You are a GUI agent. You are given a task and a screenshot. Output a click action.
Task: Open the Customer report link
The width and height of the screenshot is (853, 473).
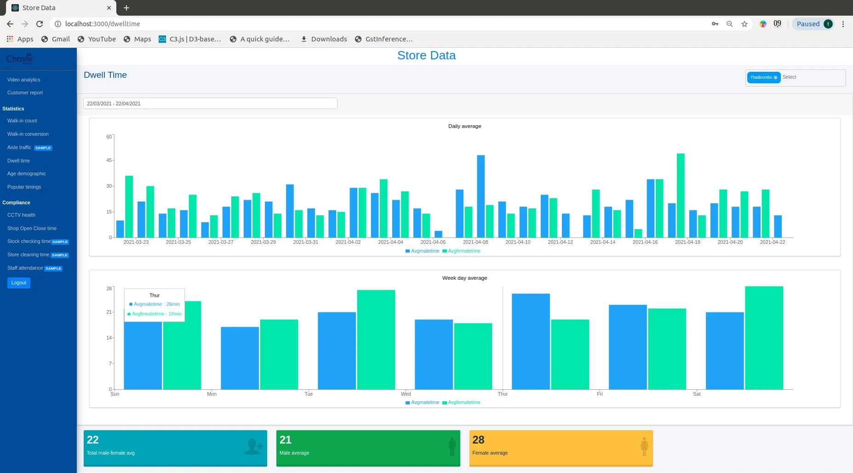tap(25, 92)
